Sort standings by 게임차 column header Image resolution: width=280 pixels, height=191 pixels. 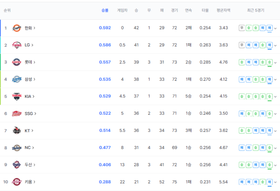122,10
